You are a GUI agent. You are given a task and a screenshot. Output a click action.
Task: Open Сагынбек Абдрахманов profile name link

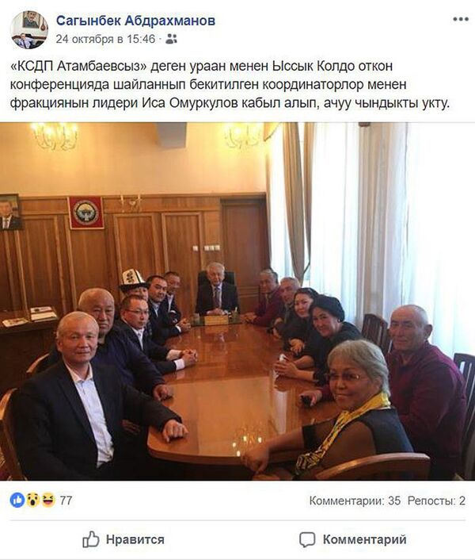pyautogui.click(x=135, y=21)
